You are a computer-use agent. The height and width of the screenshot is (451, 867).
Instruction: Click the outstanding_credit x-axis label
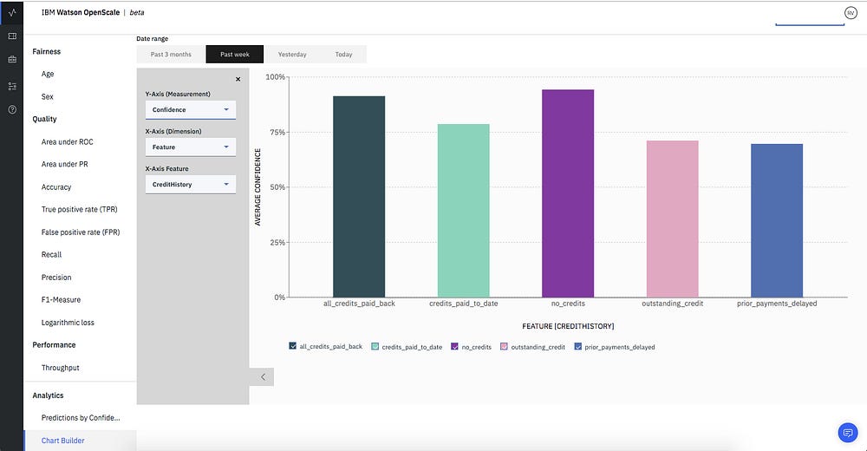pyautogui.click(x=673, y=304)
